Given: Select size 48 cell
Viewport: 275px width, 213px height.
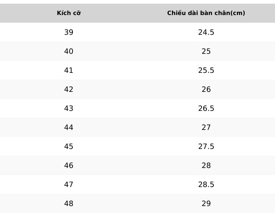Looking at the screenshot, I should tap(69, 203).
